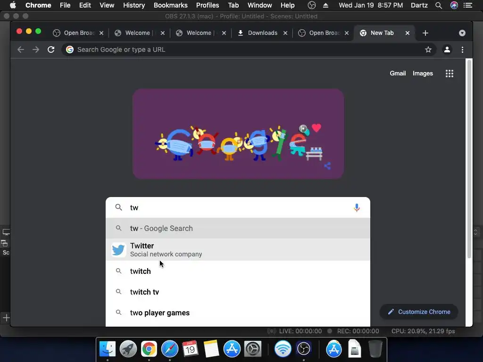Click the Google Doodle image
This screenshot has height=362, width=483.
coord(238,134)
